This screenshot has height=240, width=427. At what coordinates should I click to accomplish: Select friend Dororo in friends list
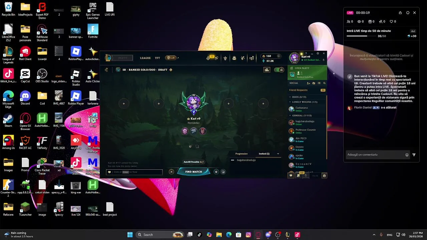click(x=307, y=148)
